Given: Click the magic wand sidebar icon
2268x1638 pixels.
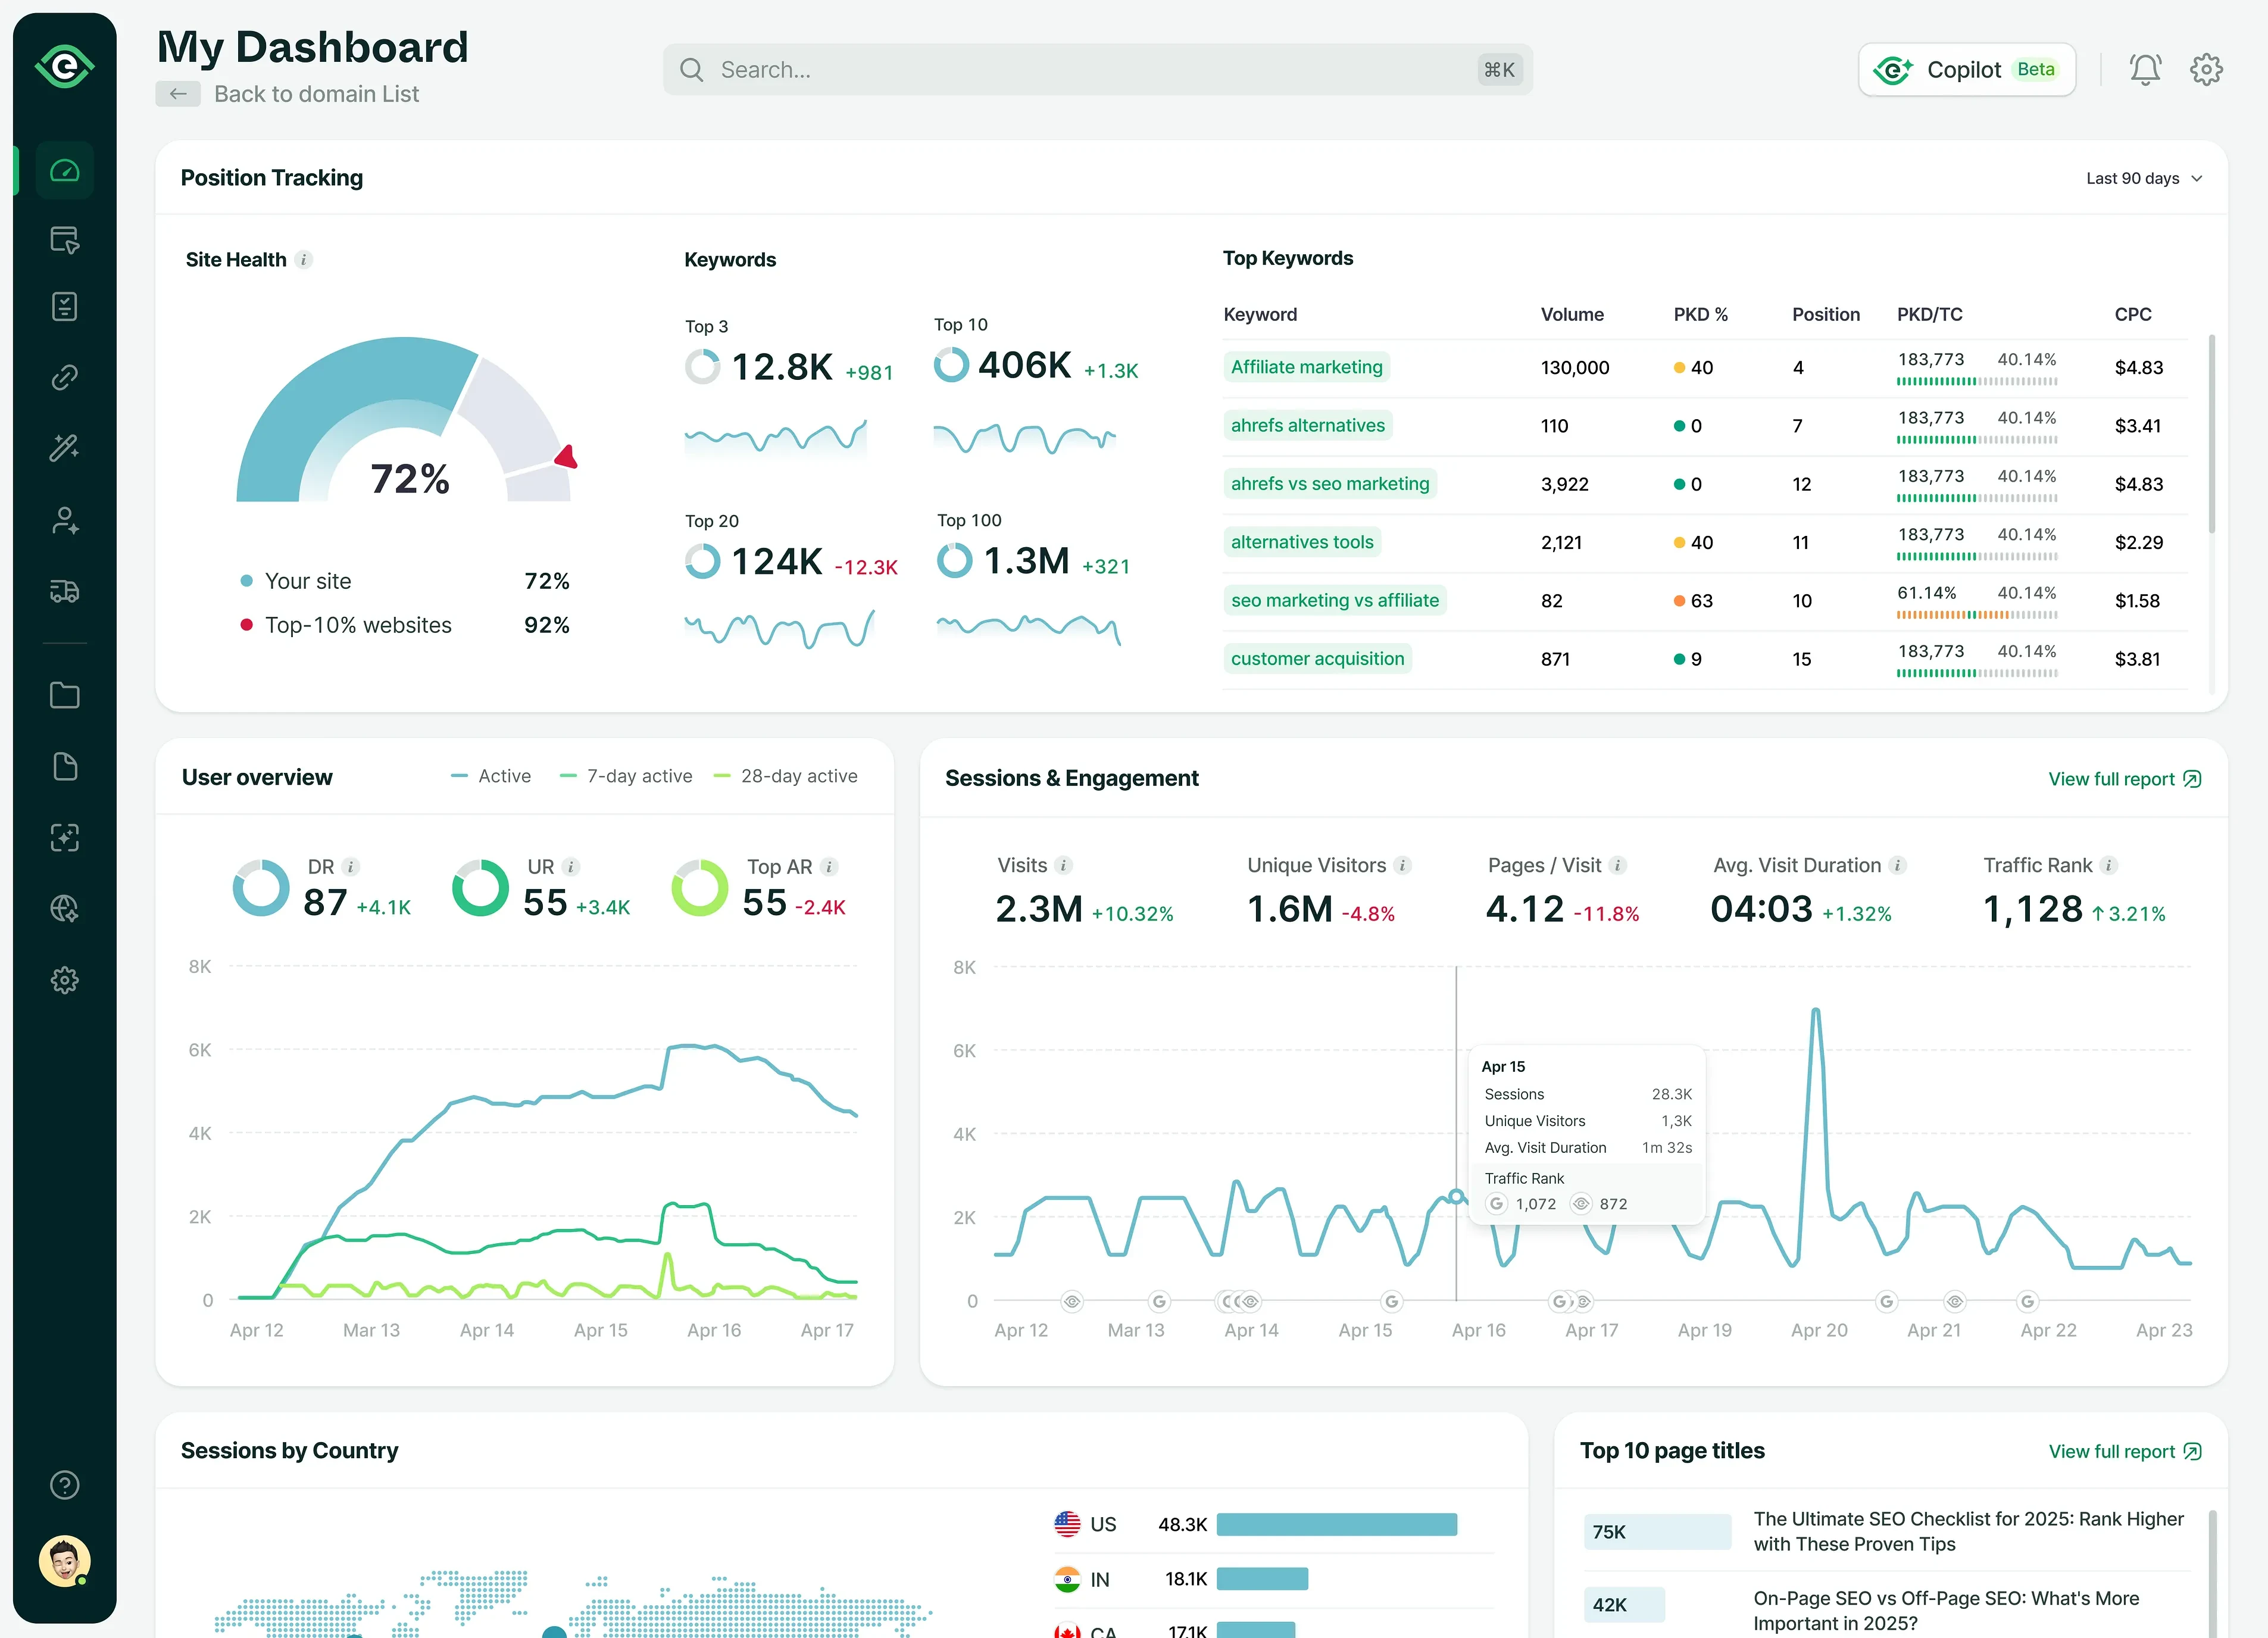Looking at the screenshot, I should tap(65, 448).
